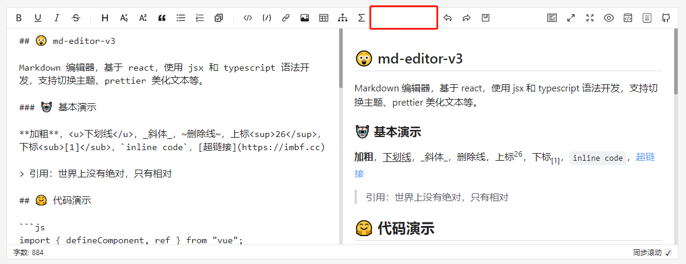Toggle the HTML code preview
The image size is (686, 264).
628,18
